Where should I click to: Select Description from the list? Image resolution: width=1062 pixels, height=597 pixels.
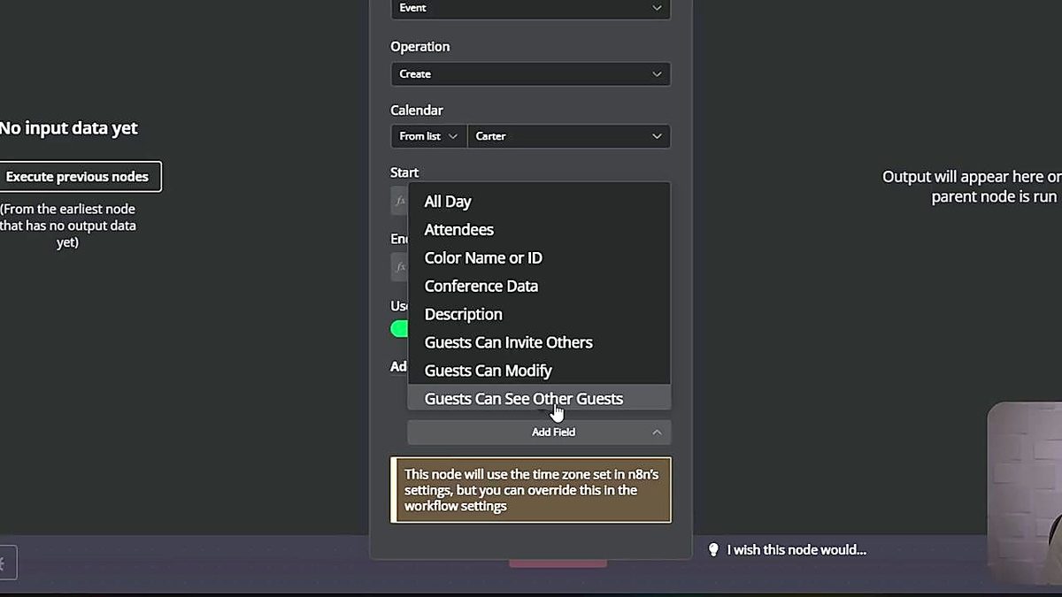pyautogui.click(x=539, y=315)
